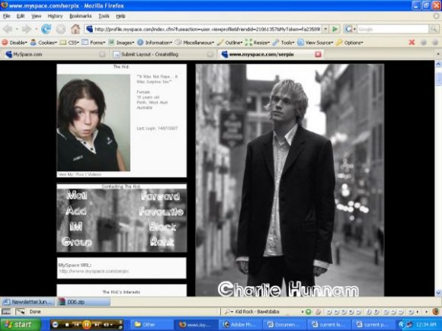Expand the Disable dropdown in developer toolbar

[15, 43]
